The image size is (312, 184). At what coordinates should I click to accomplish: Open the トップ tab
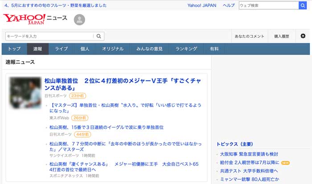click(14, 49)
